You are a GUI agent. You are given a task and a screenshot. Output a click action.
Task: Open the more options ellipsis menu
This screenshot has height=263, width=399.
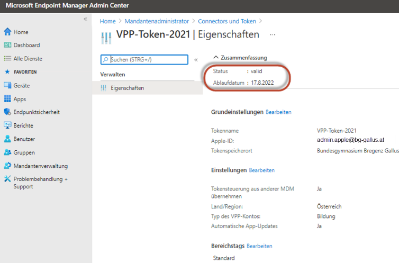pyautogui.click(x=273, y=34)
